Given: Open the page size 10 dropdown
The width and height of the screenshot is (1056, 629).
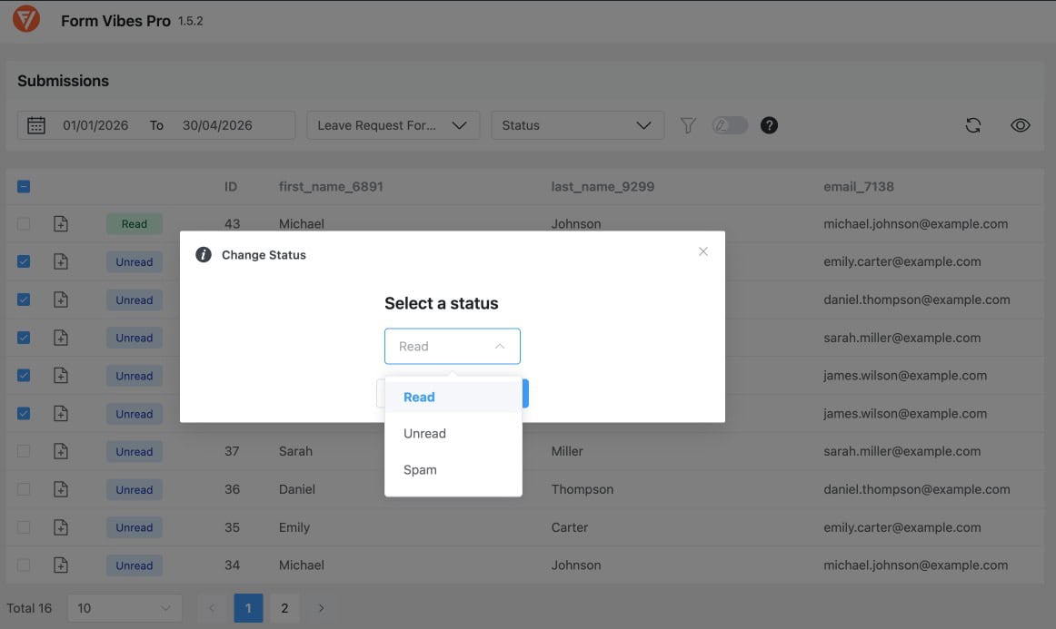Looking at the screenshot, I should click(x=125, y=608).
